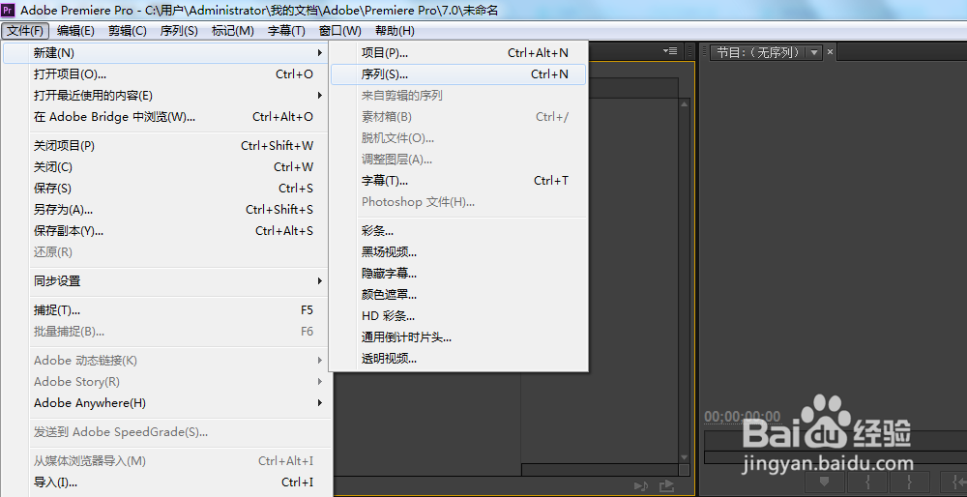Click the play audio icon below source panel
967x497 pixels.
click(641, 486)
